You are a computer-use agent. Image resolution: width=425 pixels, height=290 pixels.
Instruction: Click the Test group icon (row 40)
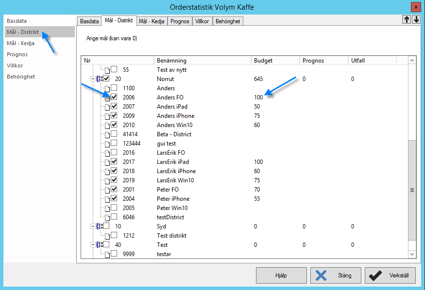(x=100, y=244)
